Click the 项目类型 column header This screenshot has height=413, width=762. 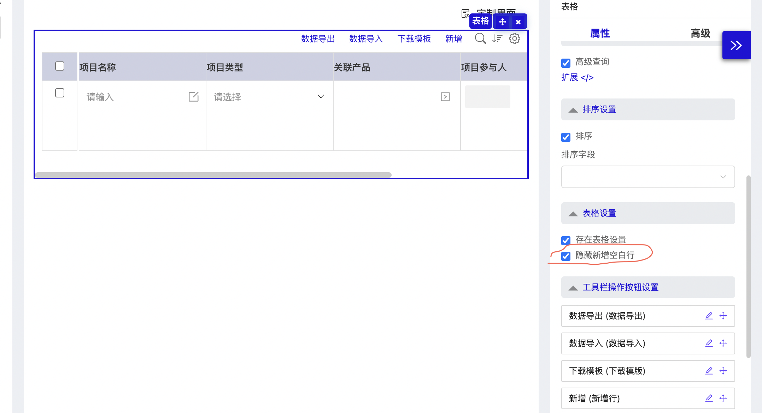click(269, 67)
